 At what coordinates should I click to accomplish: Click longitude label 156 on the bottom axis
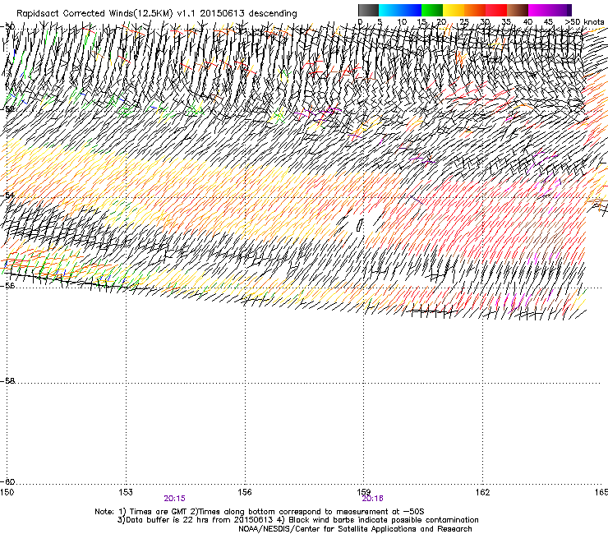pos(245,492)
